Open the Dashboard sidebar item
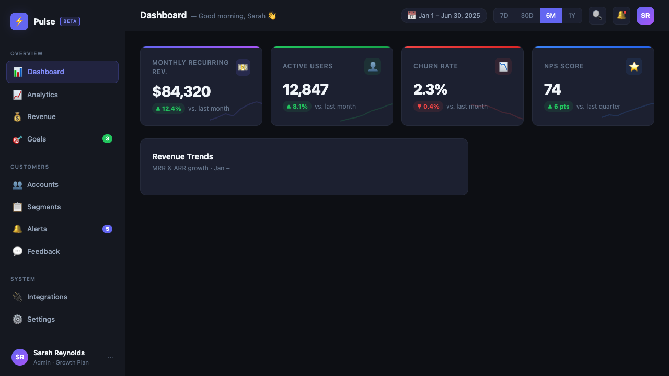The image size is (669, 376). coord(62,72)
